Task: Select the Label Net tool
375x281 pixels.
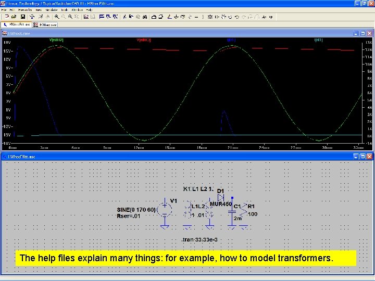Action: [183, 17]
